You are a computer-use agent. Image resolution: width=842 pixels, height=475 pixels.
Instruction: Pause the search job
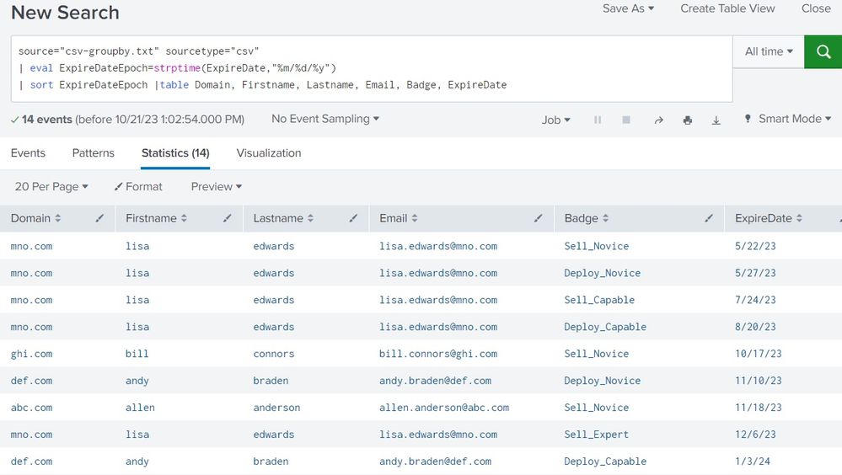598,120
